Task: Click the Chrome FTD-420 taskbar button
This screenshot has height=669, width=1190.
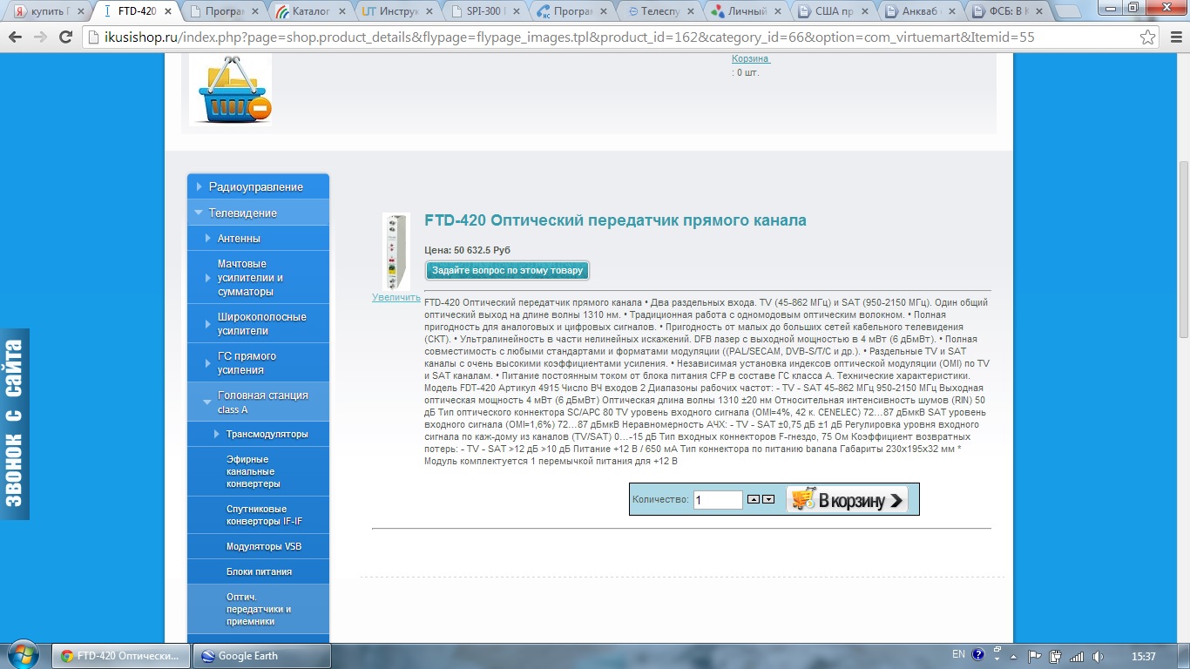Action: tap(121, 656)
